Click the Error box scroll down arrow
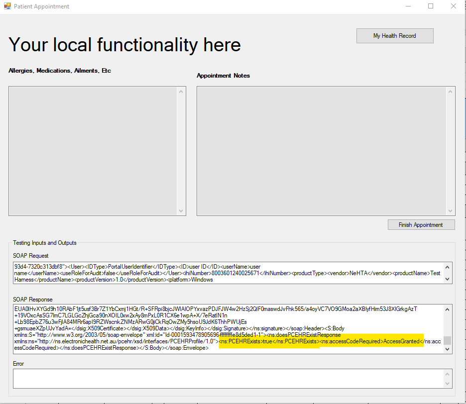Screen dimensions: 466x404 448,384
